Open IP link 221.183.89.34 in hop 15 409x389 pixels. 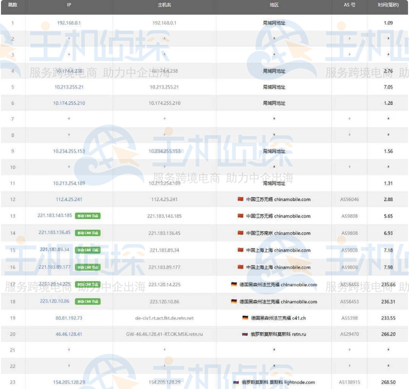coord(54,249)
